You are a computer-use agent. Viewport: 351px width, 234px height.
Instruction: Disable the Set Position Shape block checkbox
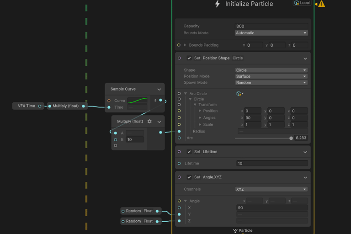click(x=189, y=58)
